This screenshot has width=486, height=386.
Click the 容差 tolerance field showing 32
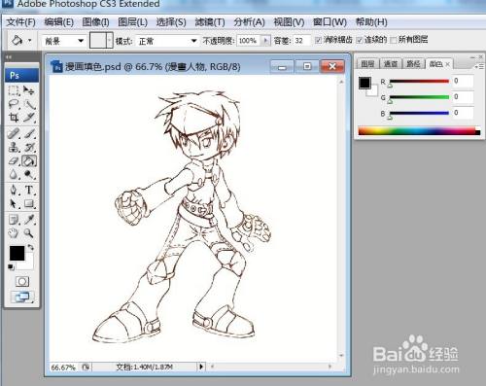pos(301,41)
